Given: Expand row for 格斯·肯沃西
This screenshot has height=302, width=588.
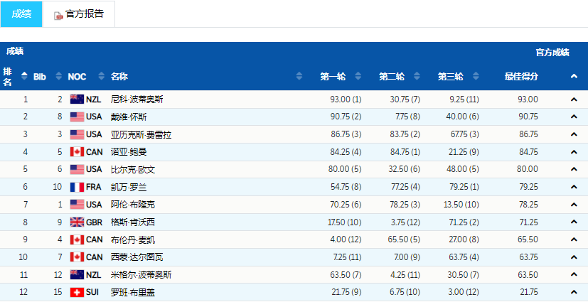Looking at the screenshot, I should (x=574, y=222).
